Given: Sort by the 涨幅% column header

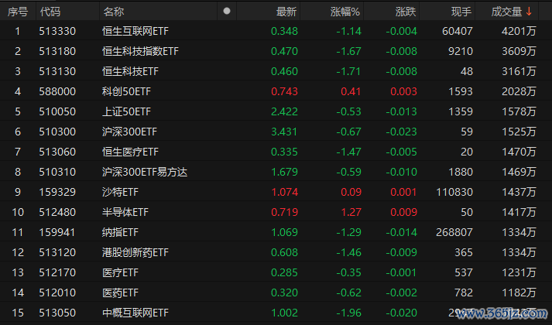Looking at the screenshot, I should tap(345, 12).
